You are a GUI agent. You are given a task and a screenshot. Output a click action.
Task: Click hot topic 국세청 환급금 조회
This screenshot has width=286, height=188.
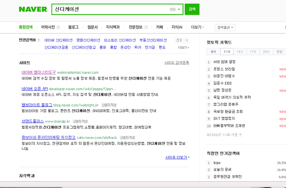(228, 112)
